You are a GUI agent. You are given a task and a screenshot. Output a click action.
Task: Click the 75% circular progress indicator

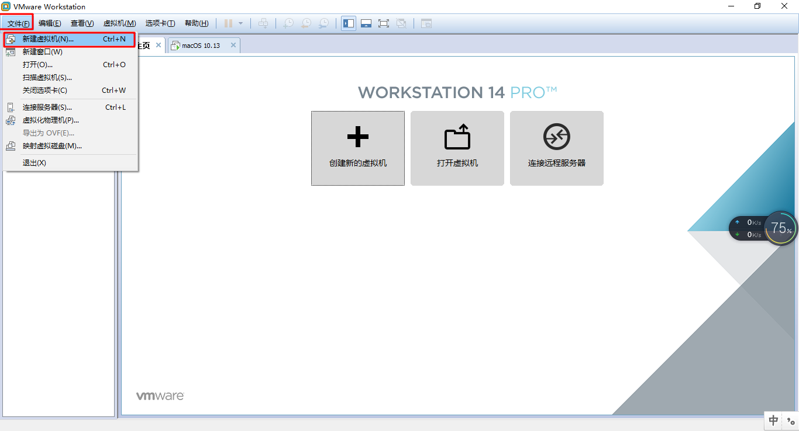(781, 228)
